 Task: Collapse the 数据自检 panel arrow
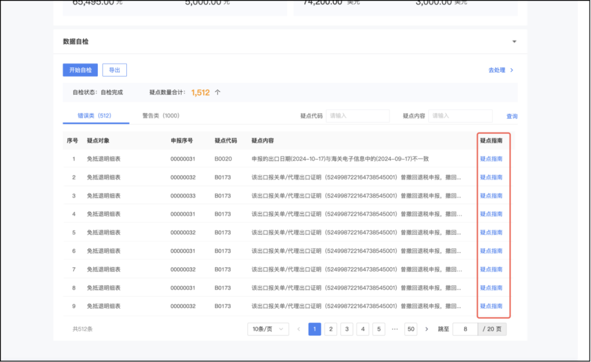(x=514, y=42)
